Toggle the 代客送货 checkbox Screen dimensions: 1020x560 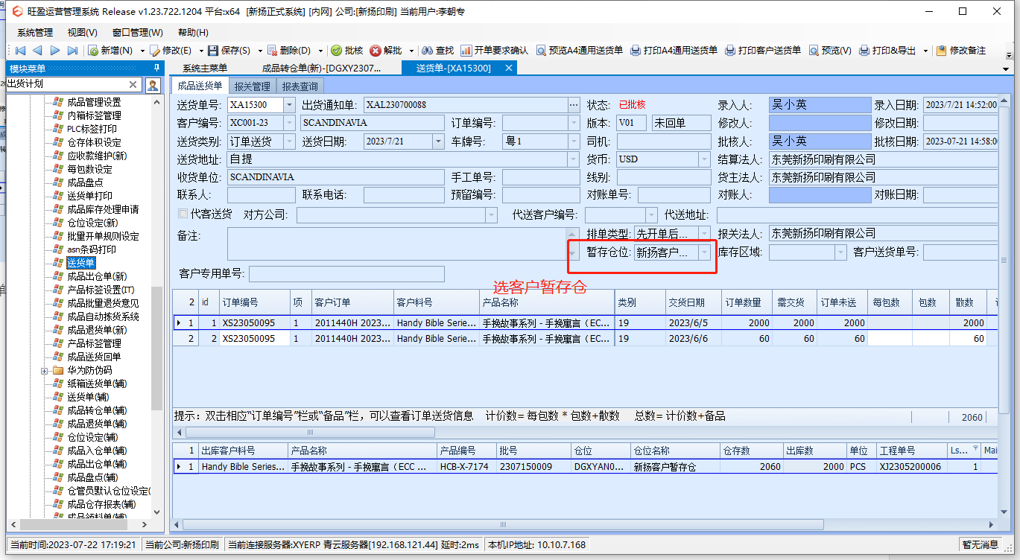click(x=183, y=214)
